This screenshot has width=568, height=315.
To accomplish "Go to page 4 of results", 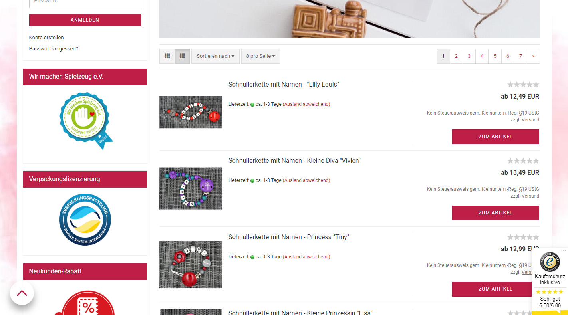I will pos(482,56).
